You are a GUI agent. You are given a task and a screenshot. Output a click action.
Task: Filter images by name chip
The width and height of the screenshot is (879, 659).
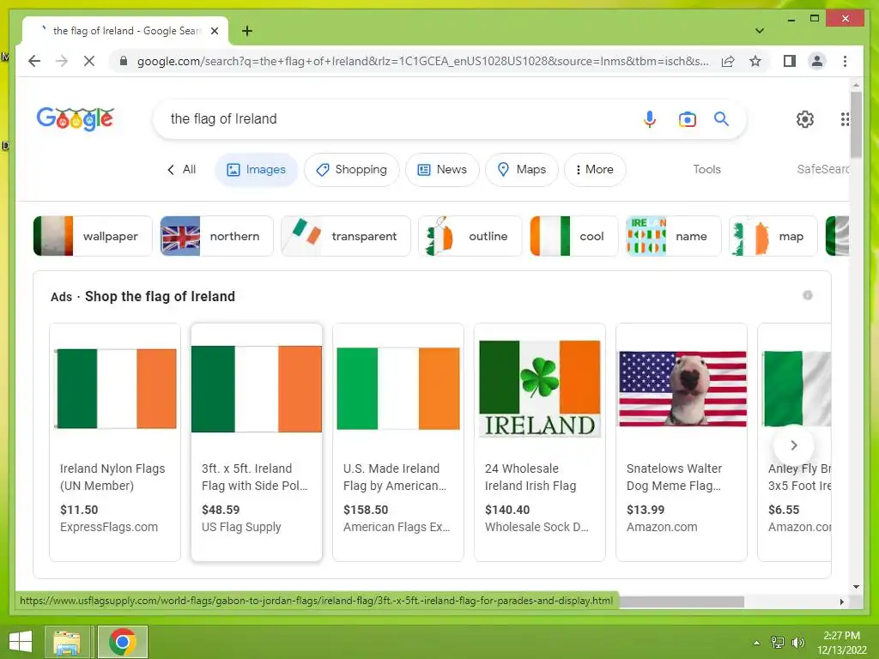[x=674, y=236]
